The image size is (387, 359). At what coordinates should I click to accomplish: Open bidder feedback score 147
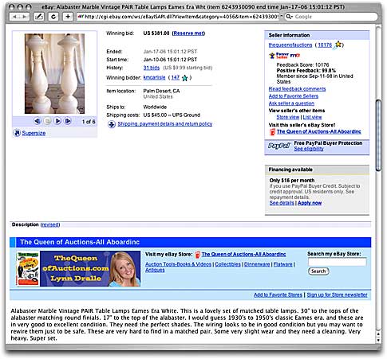(x=176, y=77)
